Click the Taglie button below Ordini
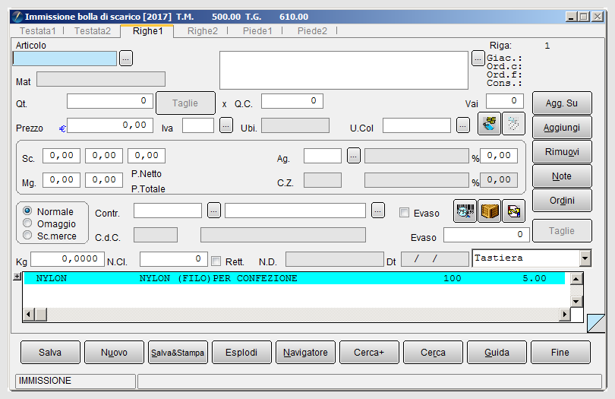615x399 pixels. click(562, 230)
